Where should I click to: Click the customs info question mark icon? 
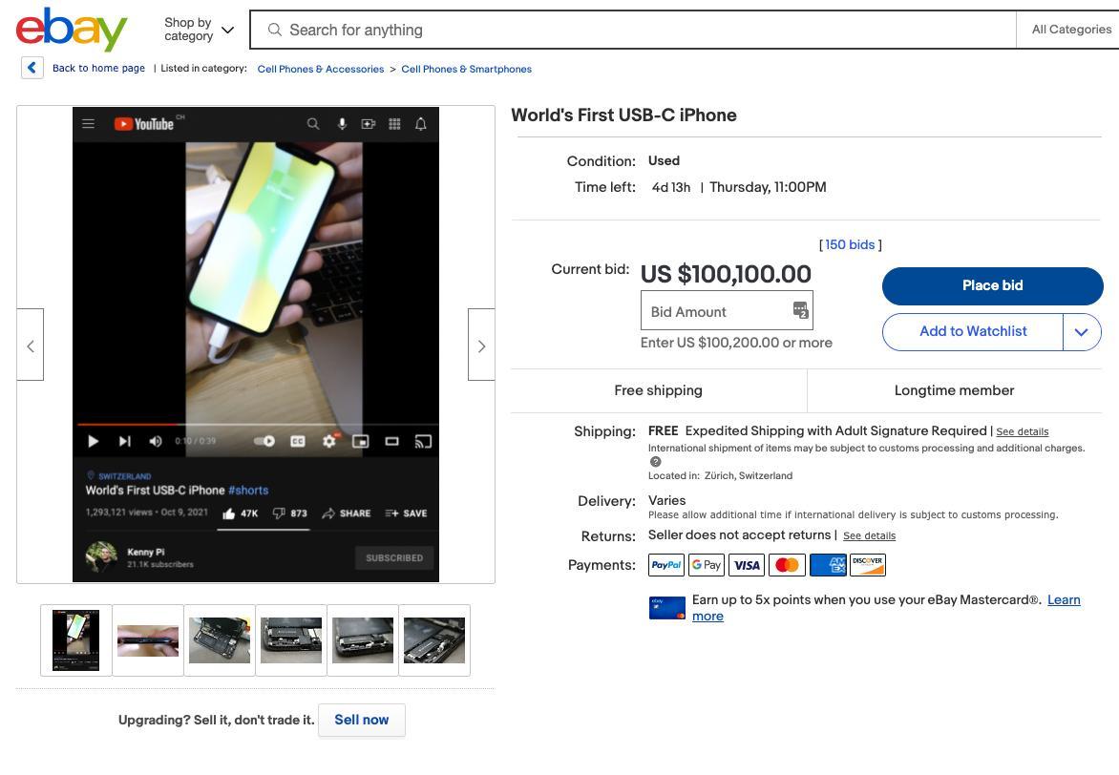(x=655, y=462)
